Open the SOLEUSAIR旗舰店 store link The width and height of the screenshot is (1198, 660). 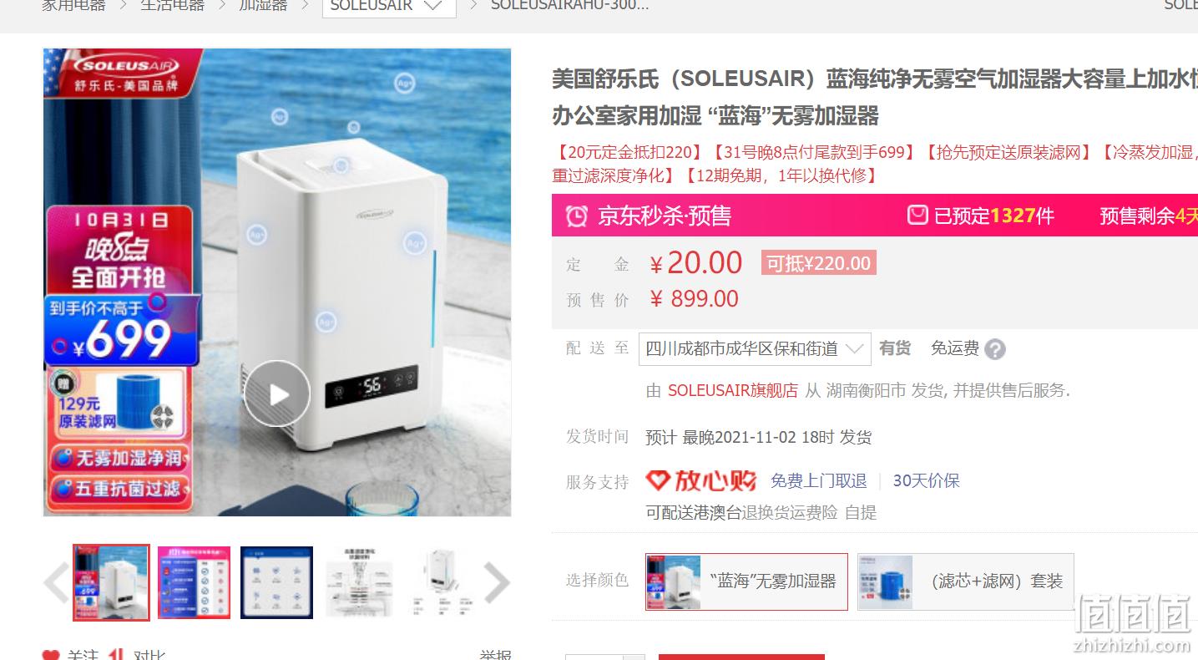point(732,390)
